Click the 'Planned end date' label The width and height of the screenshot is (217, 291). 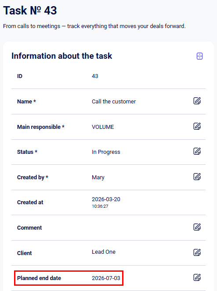(39, 278)
